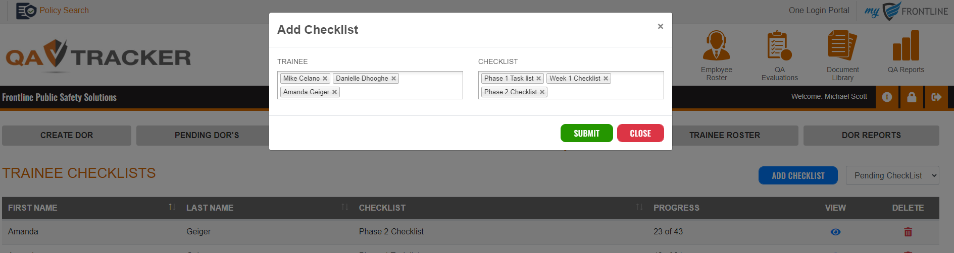Screen dimensions: 954x253
Task: Click inside the Checklist multi-select field
Action: tap(605, 92)
